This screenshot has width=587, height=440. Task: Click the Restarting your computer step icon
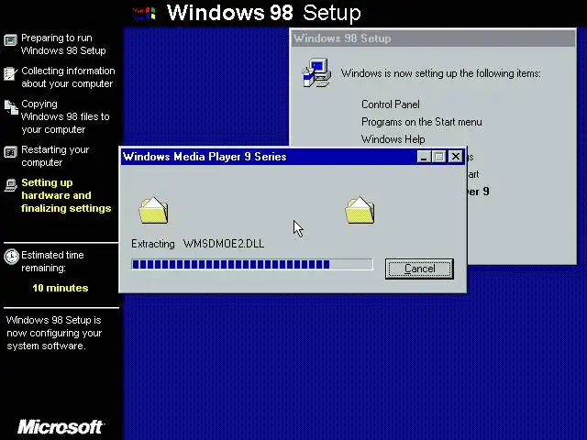point(10,152)
